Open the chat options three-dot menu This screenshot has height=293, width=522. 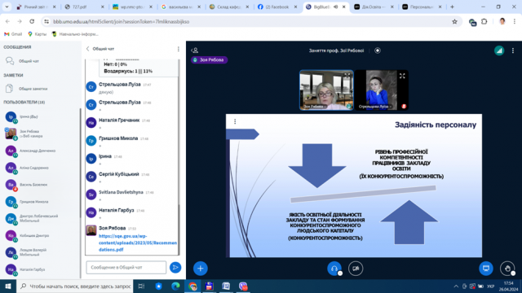pyautogui.click(x=179, y=49)
